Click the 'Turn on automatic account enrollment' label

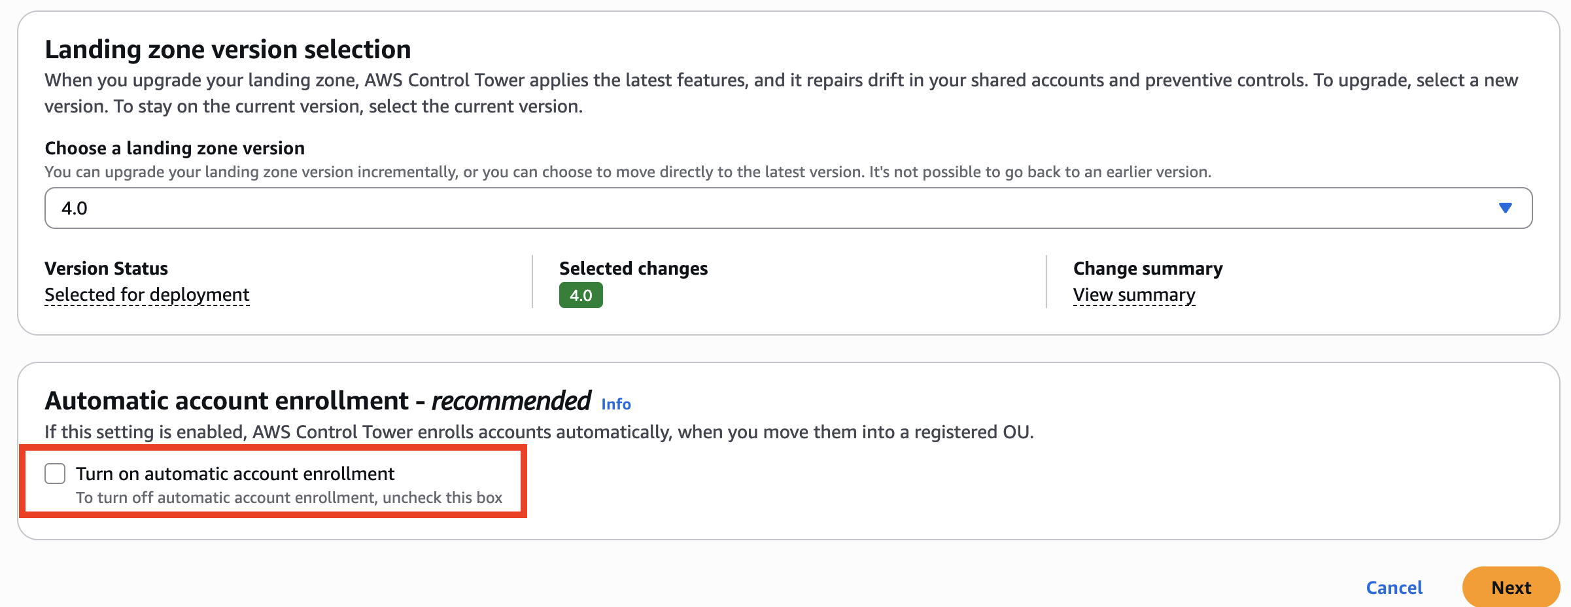pos(235,474)
